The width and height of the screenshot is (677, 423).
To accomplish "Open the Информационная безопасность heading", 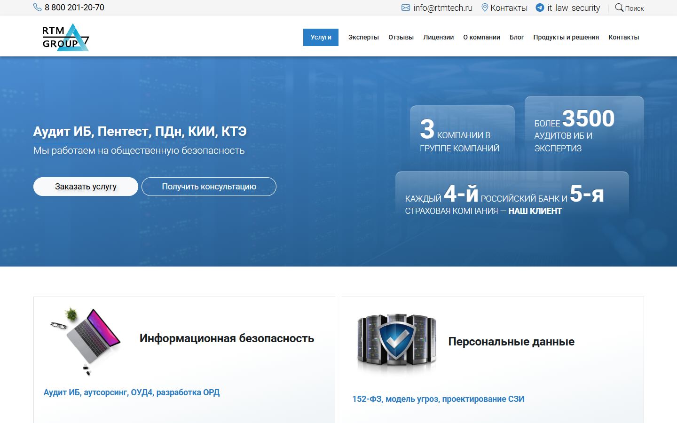I will pyautogui.click(x=227, y=338).
